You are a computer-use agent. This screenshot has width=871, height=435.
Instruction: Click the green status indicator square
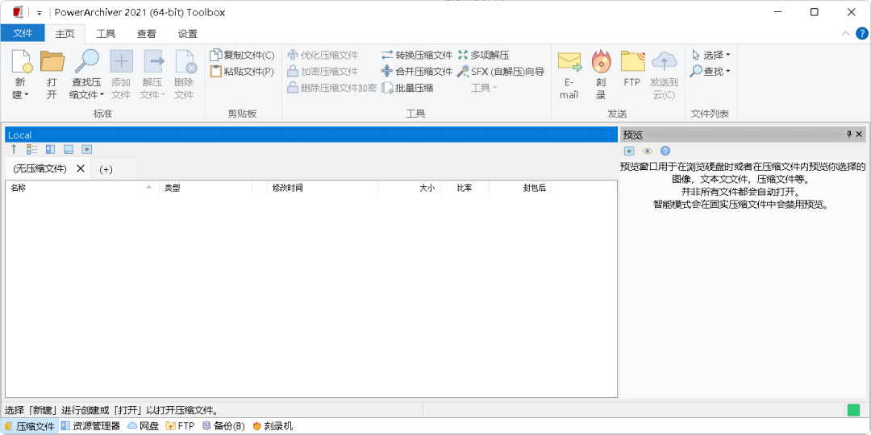pos(853,411)
